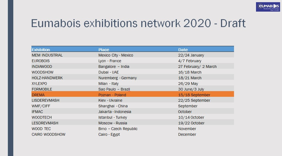Click the '19/22 October' date cell

point(191,123)
